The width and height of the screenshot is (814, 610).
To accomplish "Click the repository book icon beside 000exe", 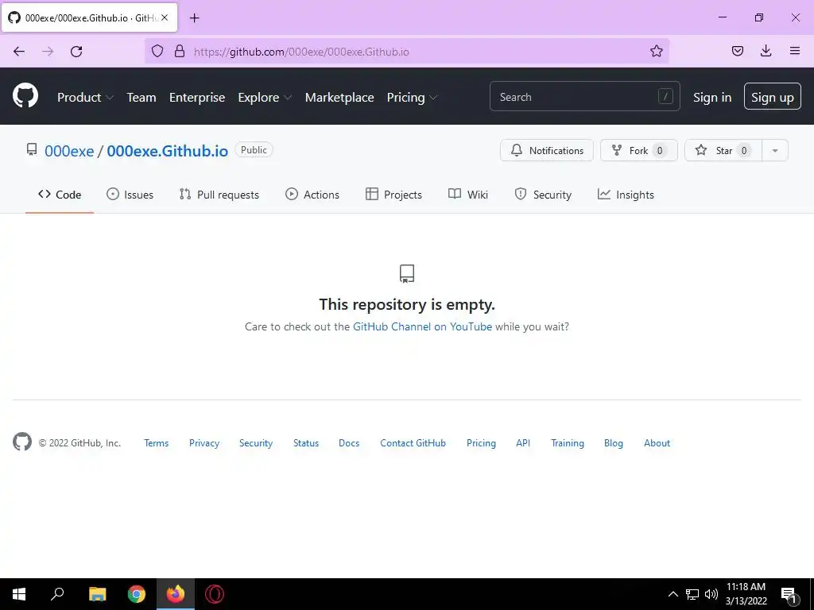I will pyautogui.click(x=32, y=150).
